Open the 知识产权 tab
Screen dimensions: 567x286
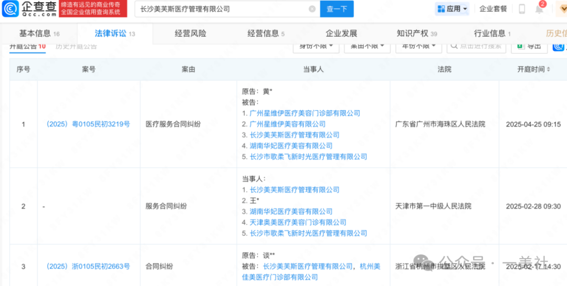click(x=417, y=34)
